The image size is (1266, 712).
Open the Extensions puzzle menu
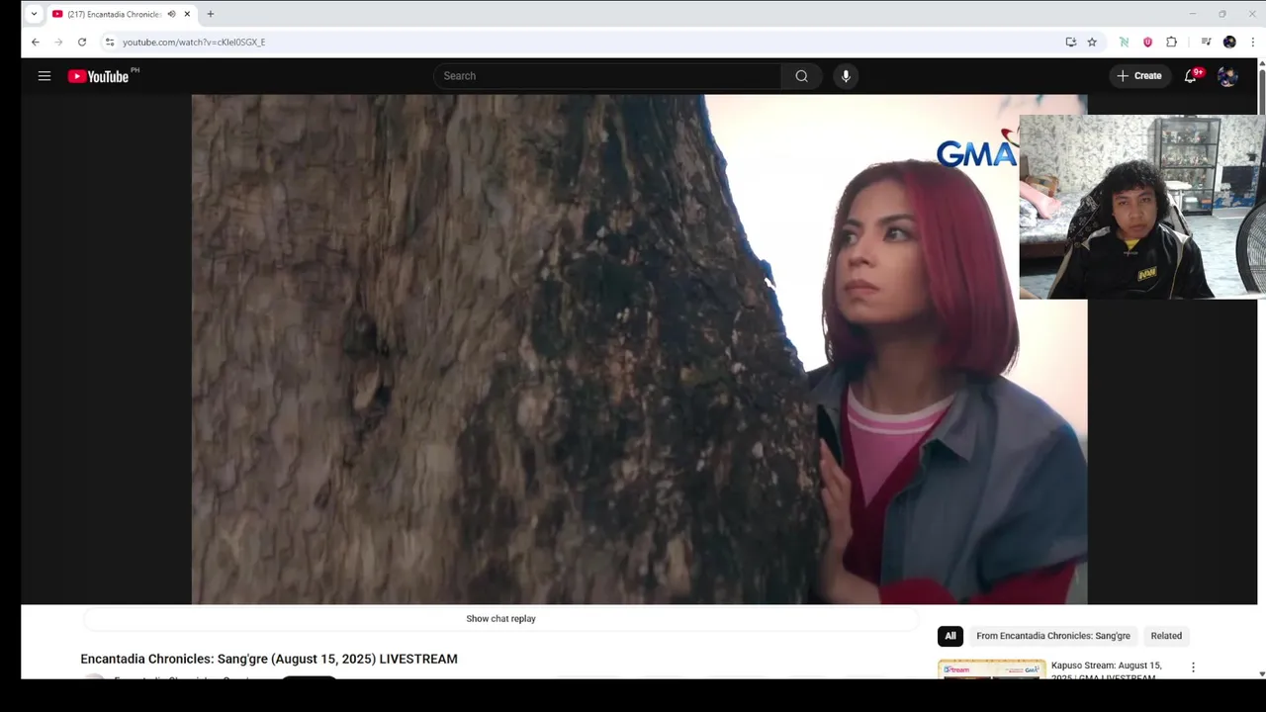click(x=1172, y=42)
